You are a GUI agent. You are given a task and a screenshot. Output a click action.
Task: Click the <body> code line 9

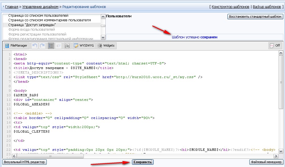(20, 91)
